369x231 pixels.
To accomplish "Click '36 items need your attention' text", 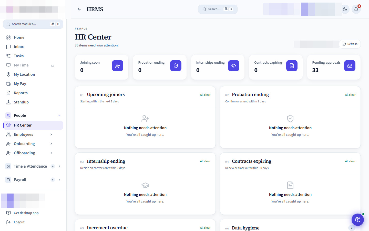I will pyautogui.click(x=97, y=45).
